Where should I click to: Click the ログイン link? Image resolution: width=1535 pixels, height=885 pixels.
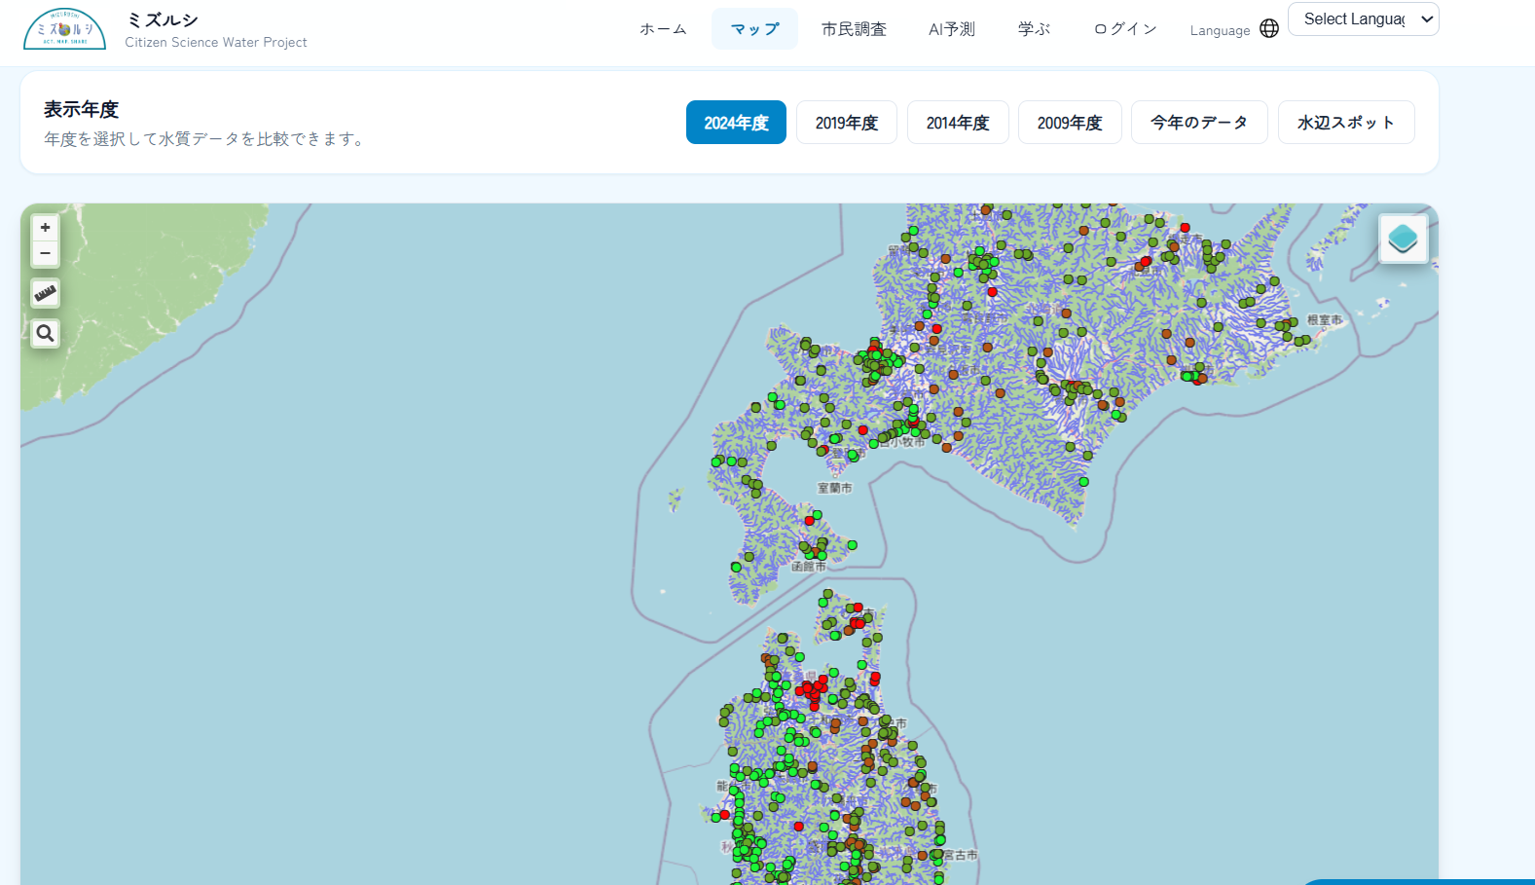point(1125,29)
